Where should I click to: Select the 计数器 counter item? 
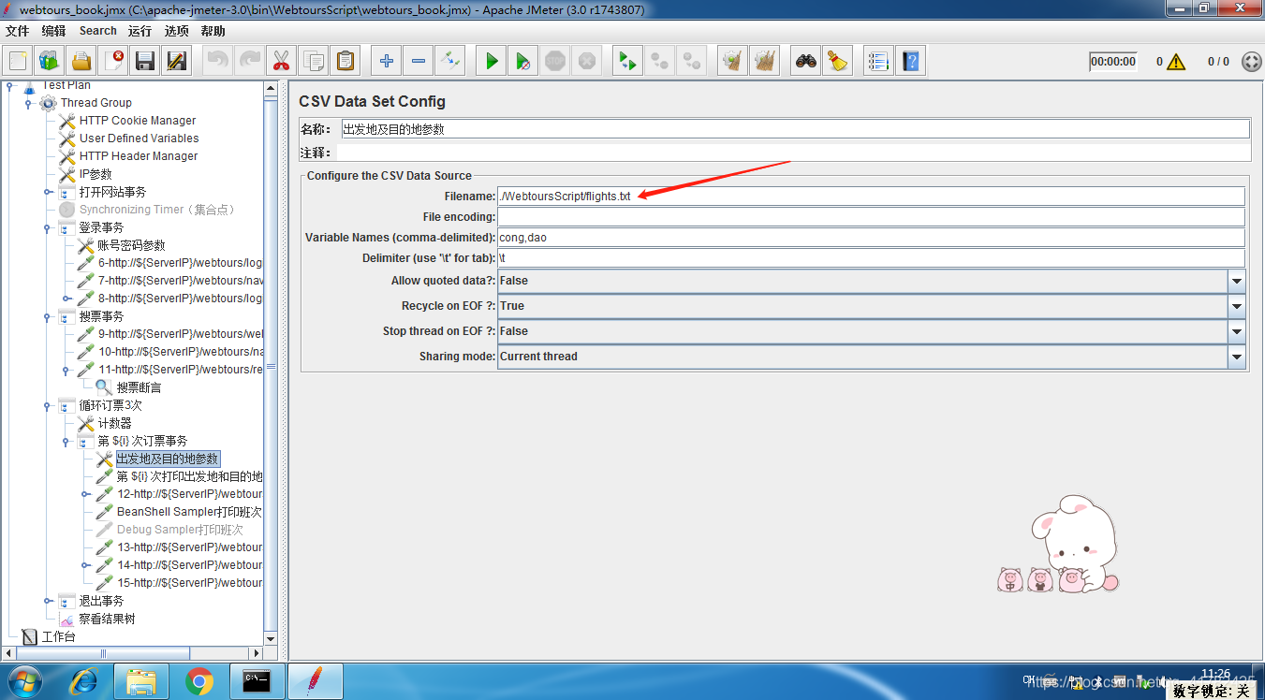(114, 423)
